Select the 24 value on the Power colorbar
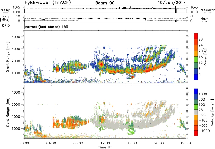 coord(200,45)
